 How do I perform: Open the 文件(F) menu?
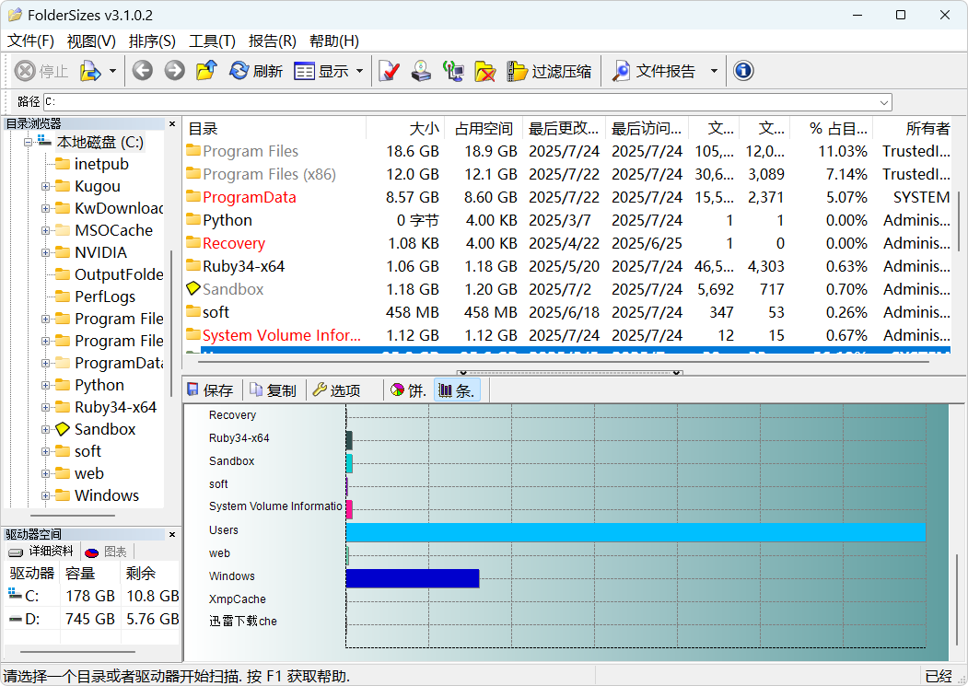pos(30,41)
